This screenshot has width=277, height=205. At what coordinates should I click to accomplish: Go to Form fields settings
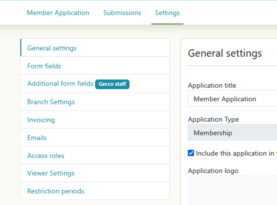pyautogui.click(x=44, y=66)
